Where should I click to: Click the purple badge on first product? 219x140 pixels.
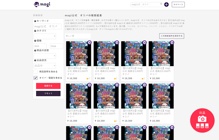(x=89, y=43)
